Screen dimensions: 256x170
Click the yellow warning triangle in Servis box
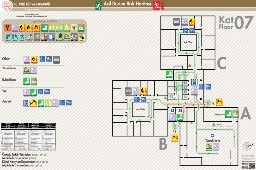point(214,124)
